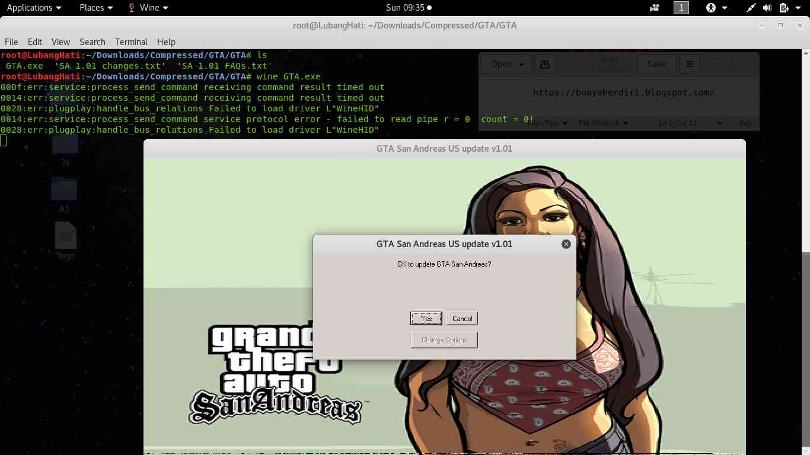Click the screen recorder camera icon
Image resolution: width=810 pixels, height=455 pixels.
point(655,8)
